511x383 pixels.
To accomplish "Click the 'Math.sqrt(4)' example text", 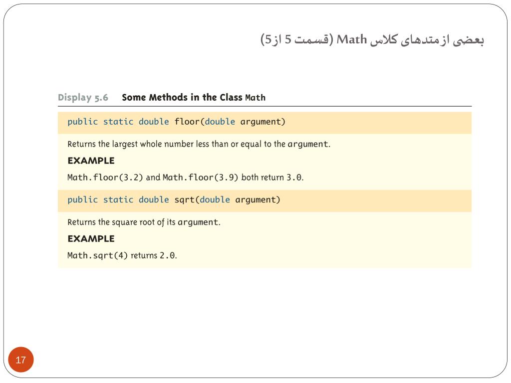I will coord(97,255).
